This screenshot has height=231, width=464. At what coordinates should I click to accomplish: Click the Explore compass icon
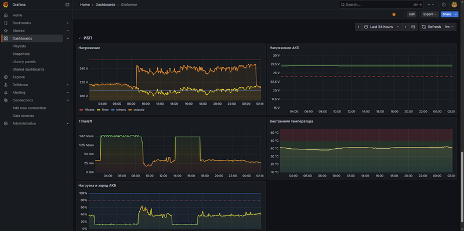(x=6, y=77)
